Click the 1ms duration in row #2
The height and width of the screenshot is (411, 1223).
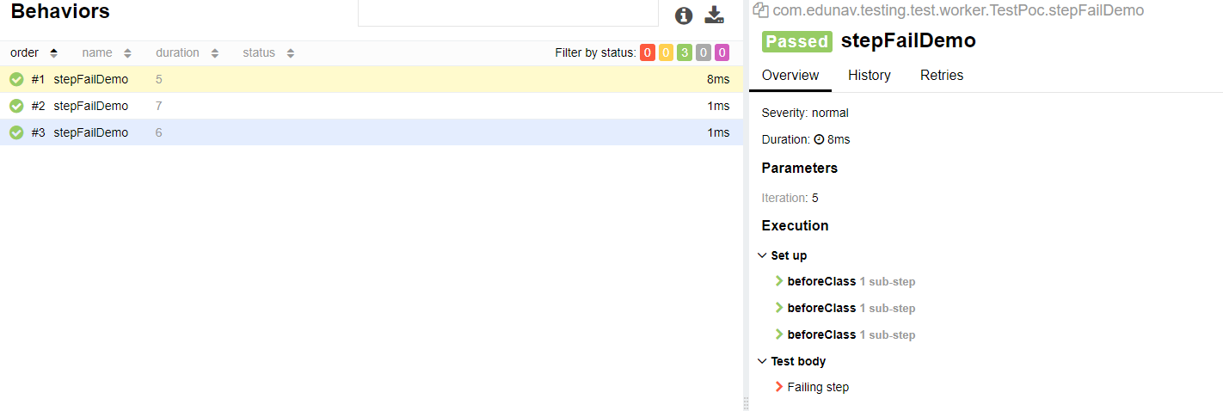tap(718, 107)
